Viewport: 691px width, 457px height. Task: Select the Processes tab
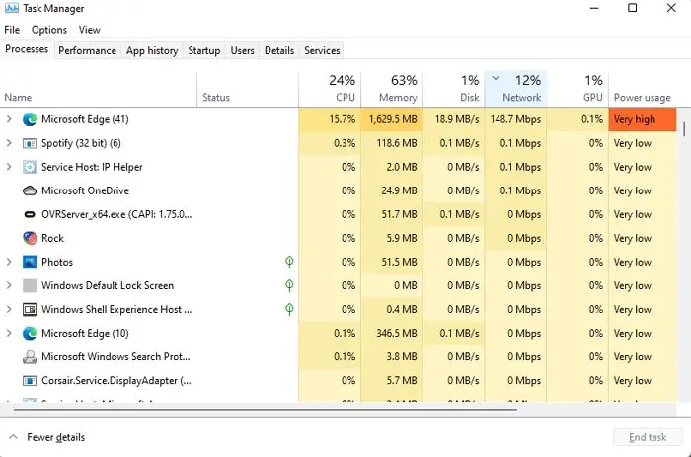(27, 49)
